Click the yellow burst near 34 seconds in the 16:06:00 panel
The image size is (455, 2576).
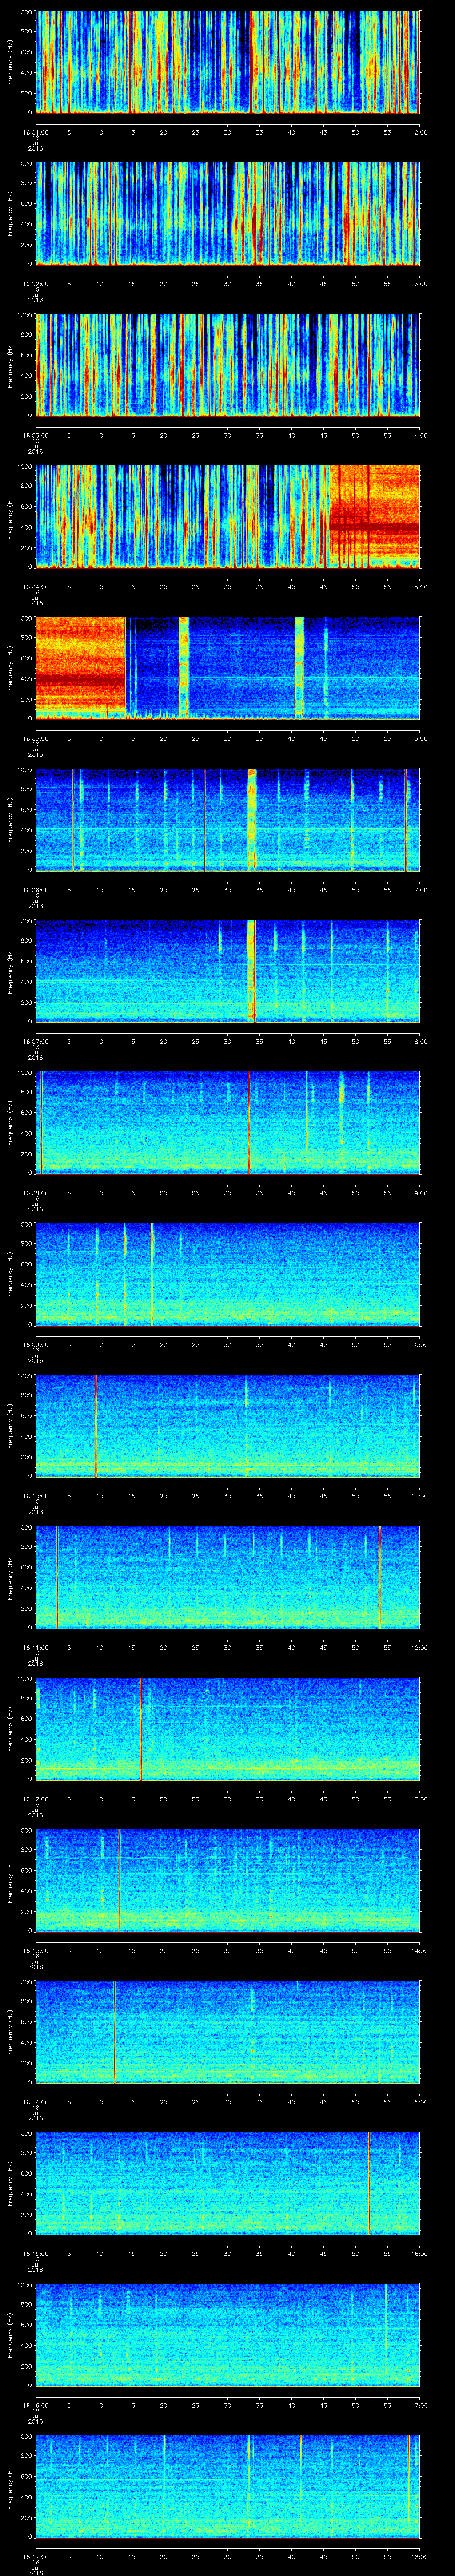[252, 819]
